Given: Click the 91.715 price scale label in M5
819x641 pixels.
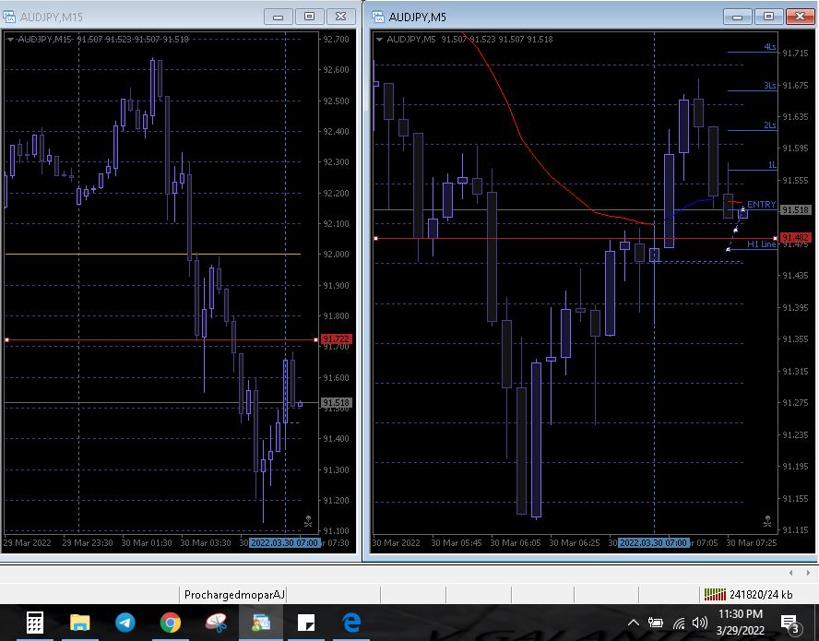Looking at the screenshot, I should [795, 53].
